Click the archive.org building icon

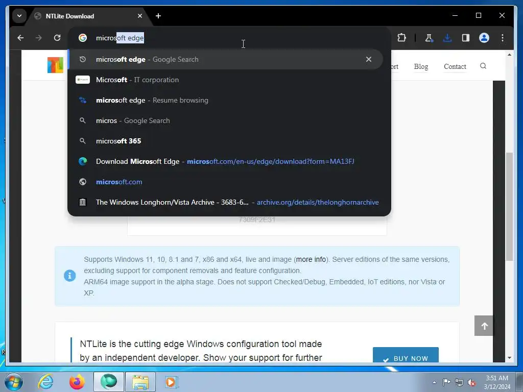[x=83, y=202]
